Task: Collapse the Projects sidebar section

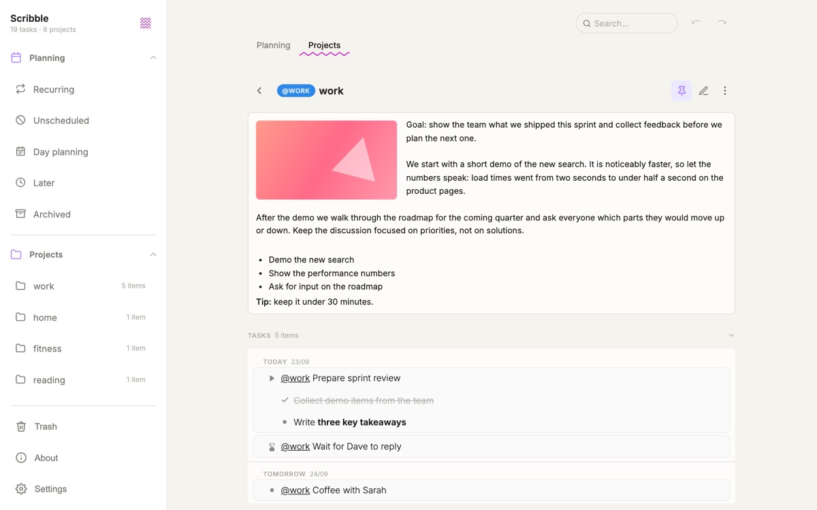Action: pos(153,254)
